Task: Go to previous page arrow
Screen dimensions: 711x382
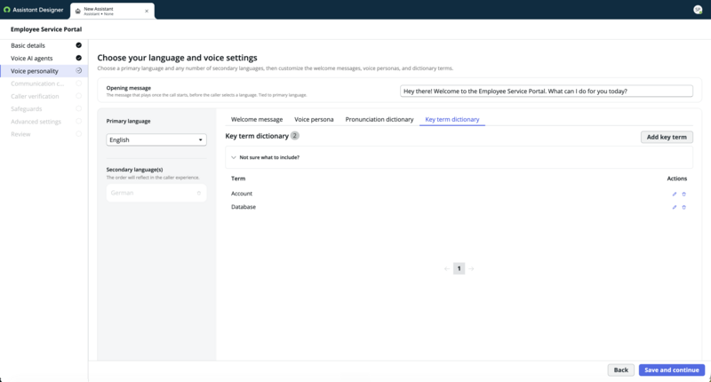Action: (x=447, y=268)
